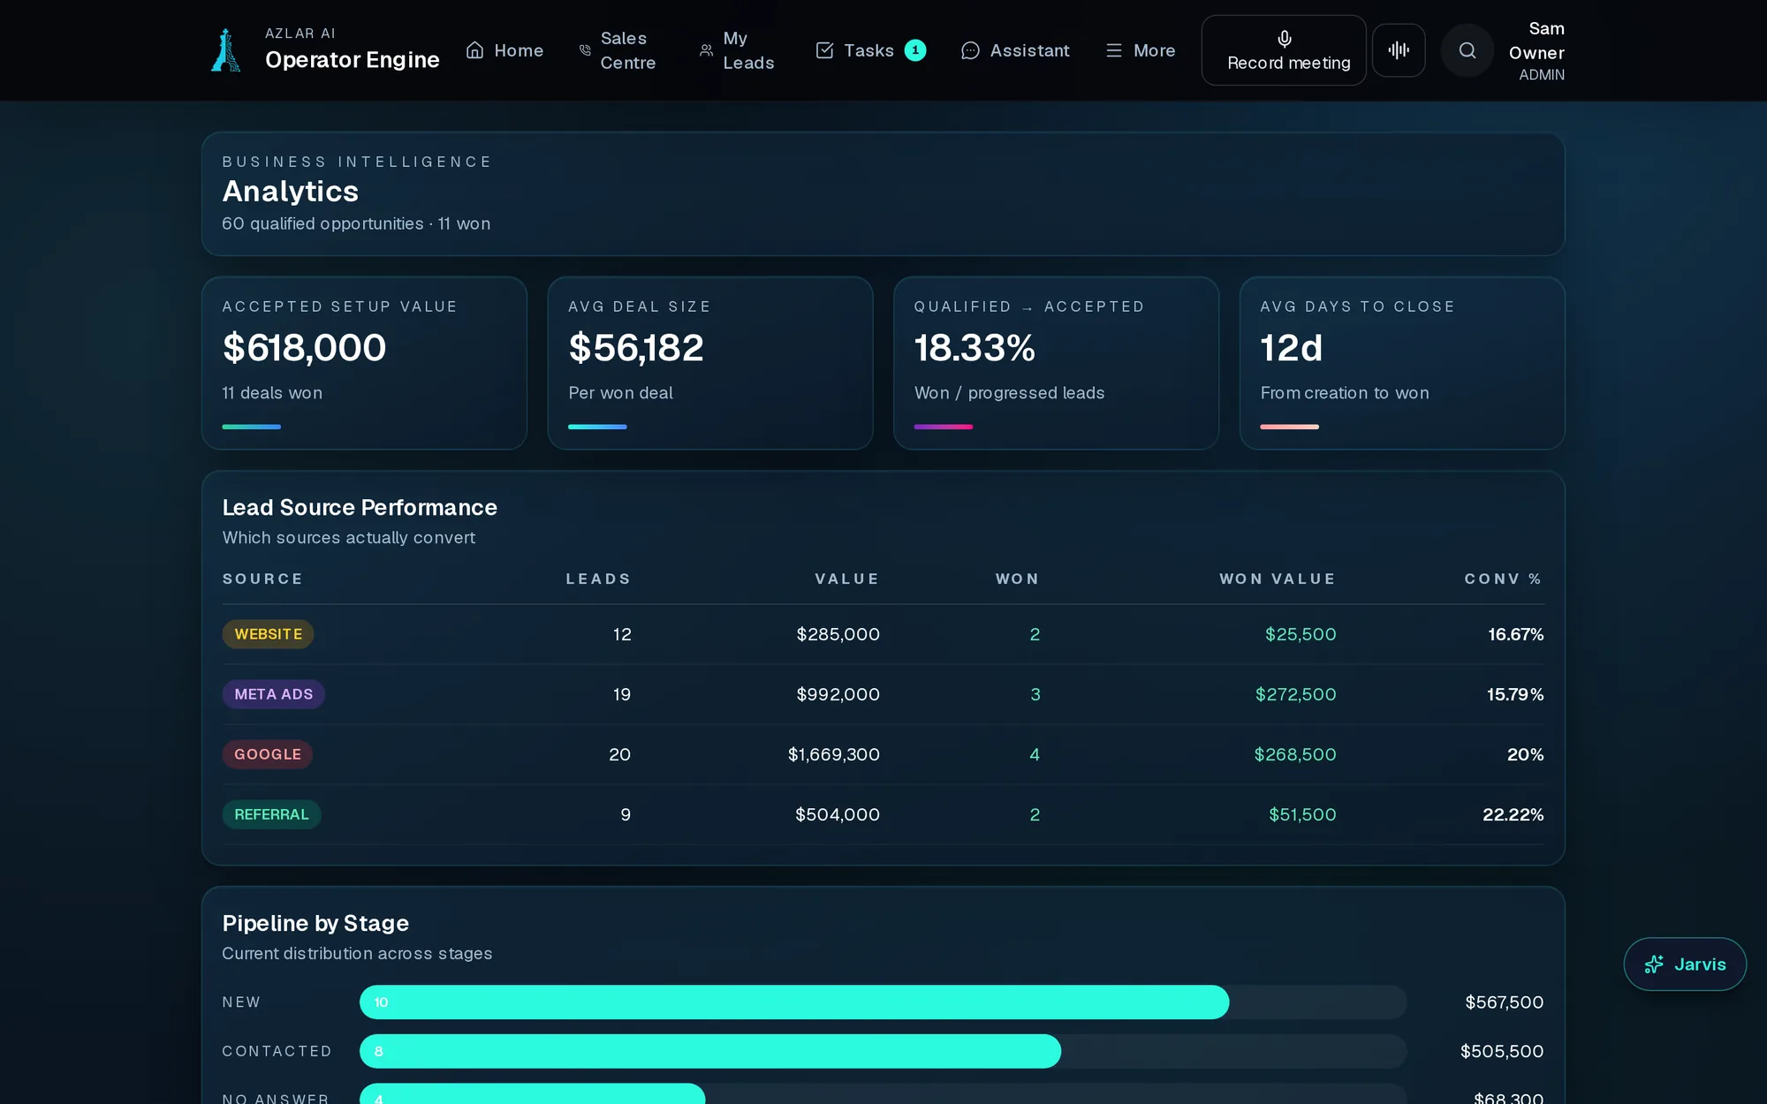This screenshot has height=1104, width=1767.
Task: Click the GOOGLE source badge
Action: tap(268, 754)
